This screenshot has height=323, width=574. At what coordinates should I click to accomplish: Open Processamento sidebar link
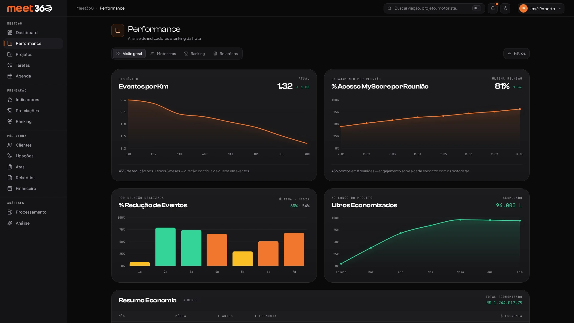click(33, 212)
